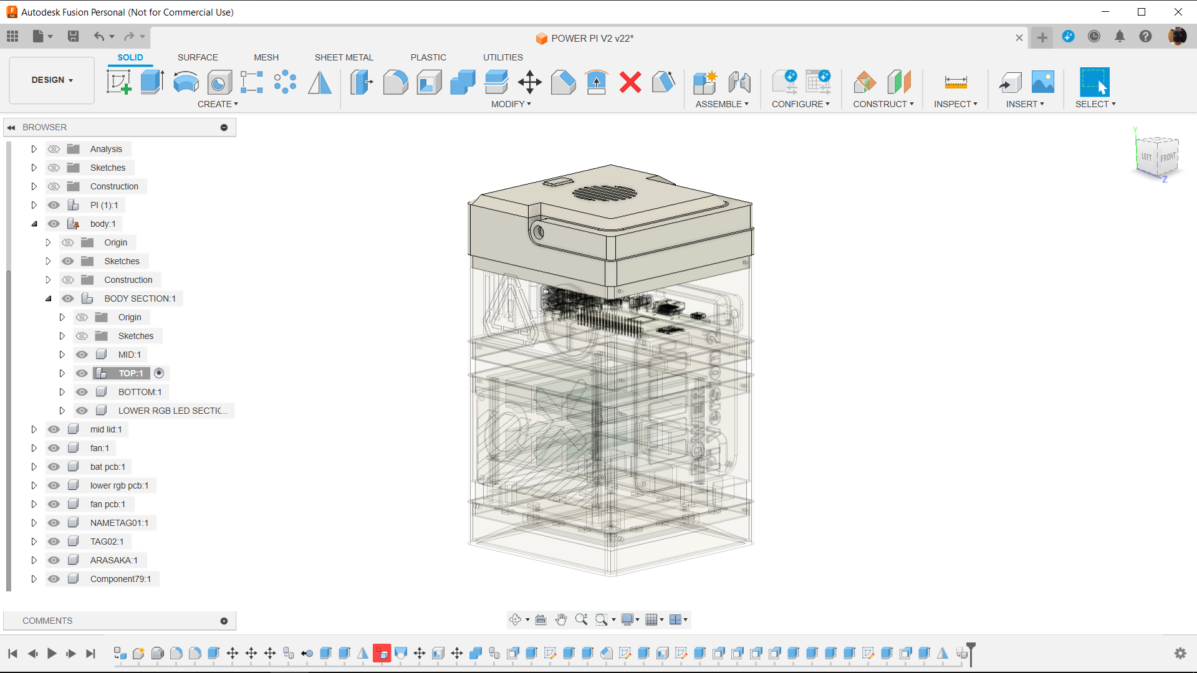Hide the BOTTOM:1 component
The width and height of the screenshot is (1197, 673).
[82, 392]
